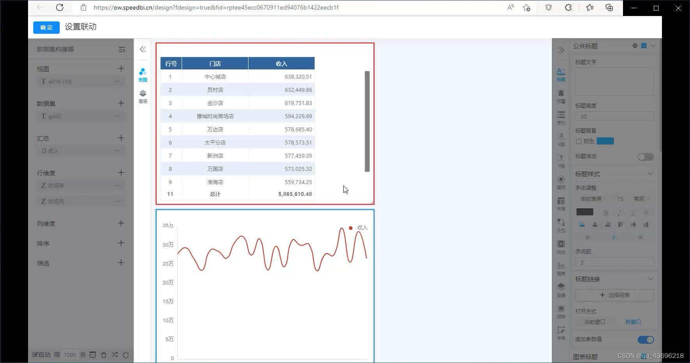Click the 豫城时尚商场店 row in the table

pos(238,116)
